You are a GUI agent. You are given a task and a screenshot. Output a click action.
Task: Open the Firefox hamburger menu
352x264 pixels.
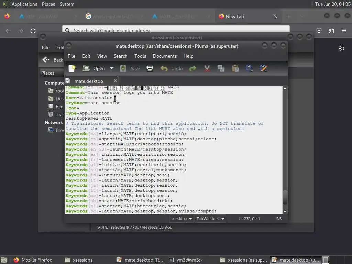point(344,31)
